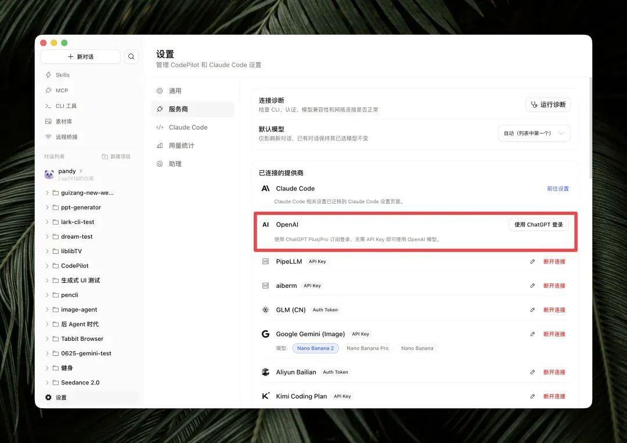Disconnect aiberm with 断开连接
This screenshot has width=627, height=443.
click(x=554, y=286)
